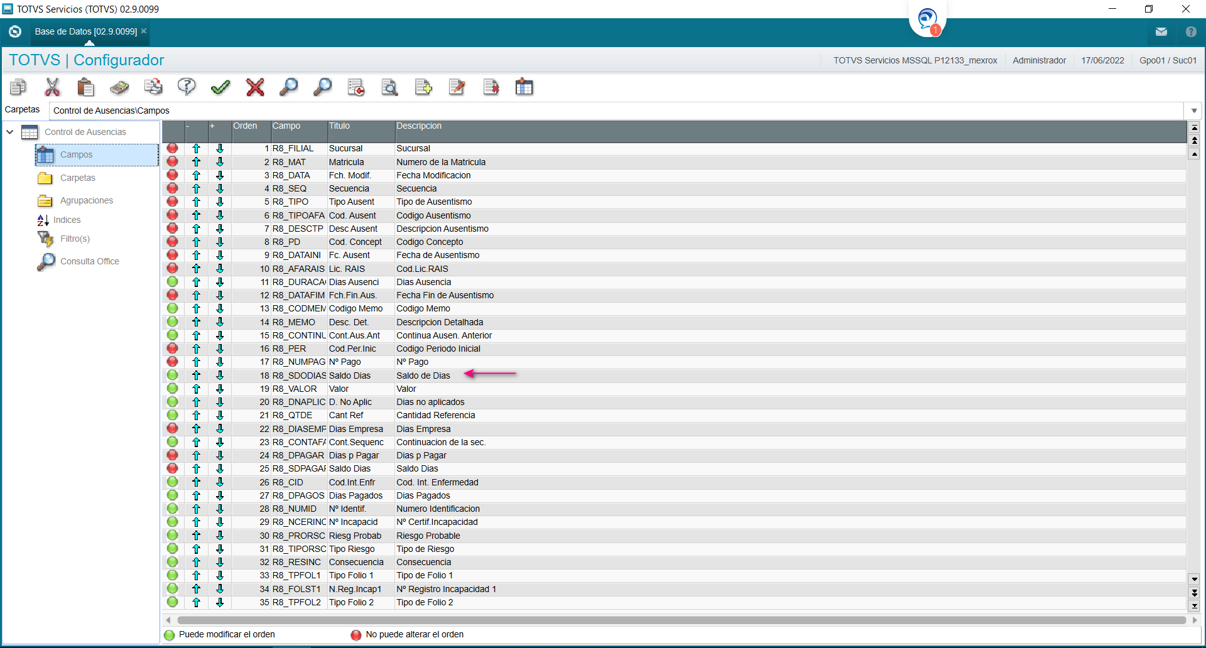The width and height of the screenshot is (1206, 648).
Task: Switch to the Base de Datos tab
Action: click(x=86, y=31)
